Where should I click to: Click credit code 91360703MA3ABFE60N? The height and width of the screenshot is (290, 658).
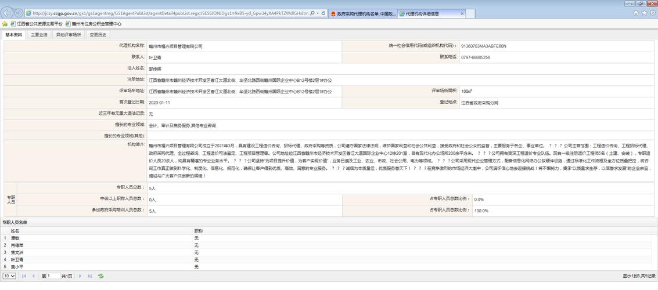pyautogui.click(x=483, y=46)
